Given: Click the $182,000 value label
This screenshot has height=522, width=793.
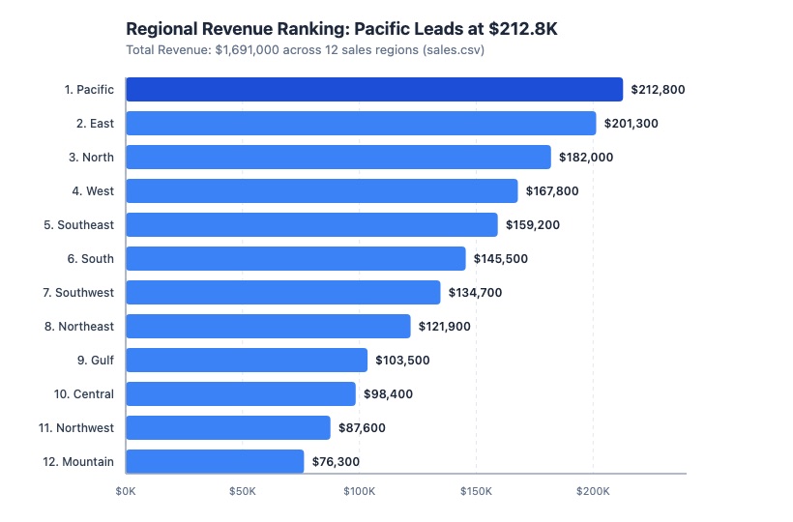Looking at the screenshot, I should [x=586, y=158].
